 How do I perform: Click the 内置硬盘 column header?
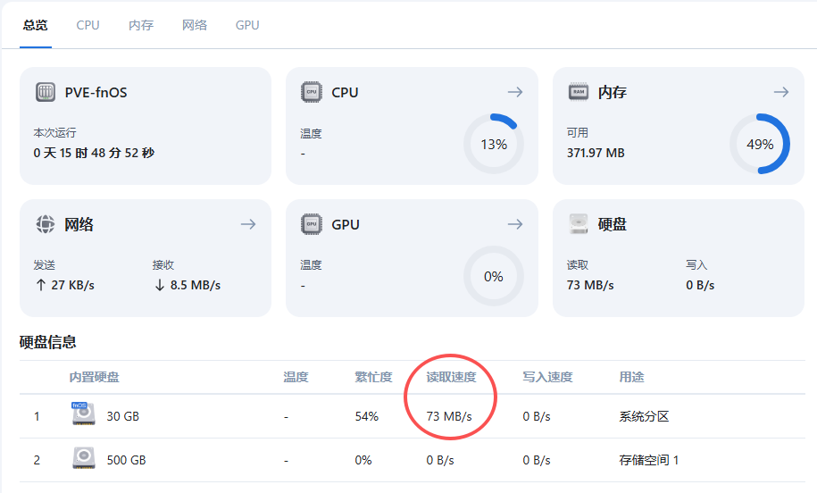tap(95, 377)
